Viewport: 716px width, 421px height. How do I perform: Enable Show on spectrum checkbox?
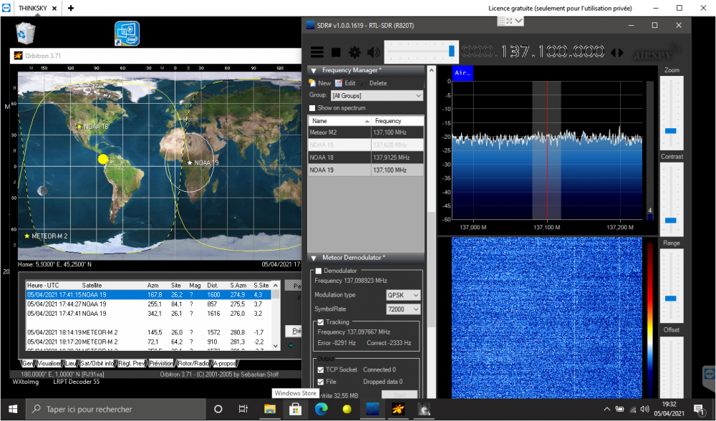tap(312, 108)
